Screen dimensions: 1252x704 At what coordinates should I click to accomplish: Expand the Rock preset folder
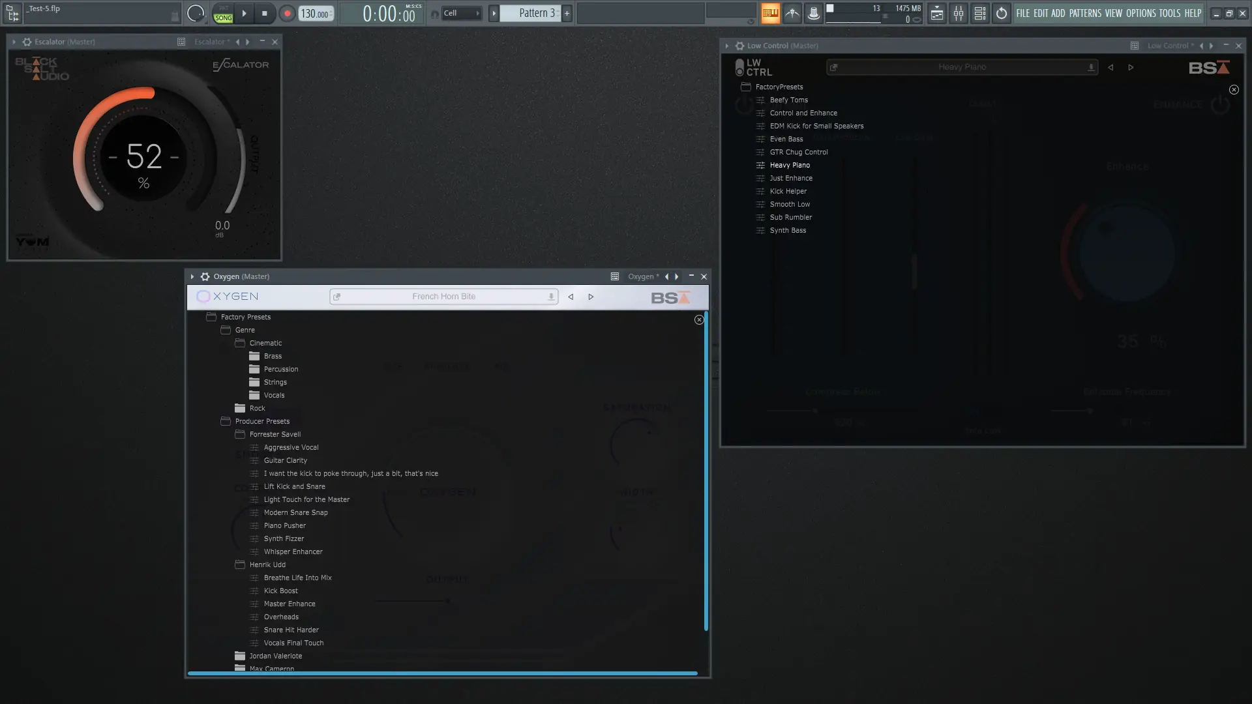pos(257,408)
